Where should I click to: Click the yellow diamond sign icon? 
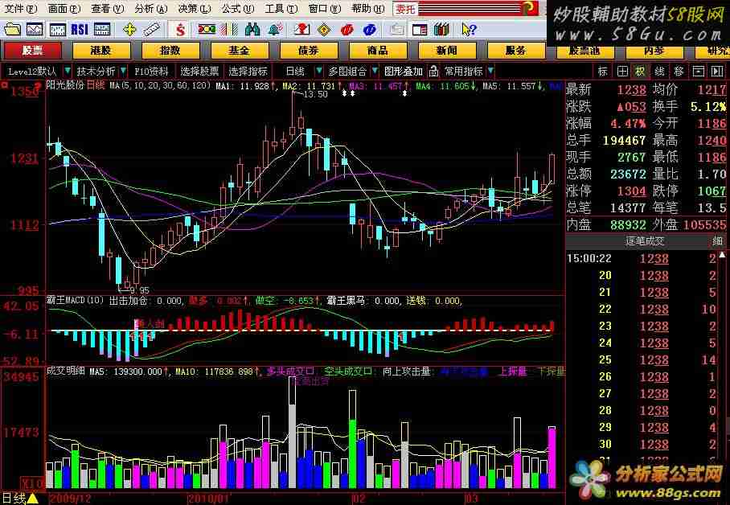pyautogui.click(x=324, y=30)
